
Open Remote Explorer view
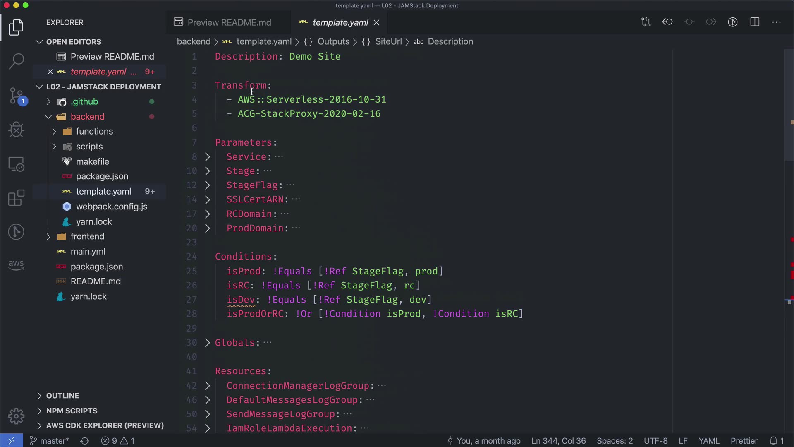(17, 164)
